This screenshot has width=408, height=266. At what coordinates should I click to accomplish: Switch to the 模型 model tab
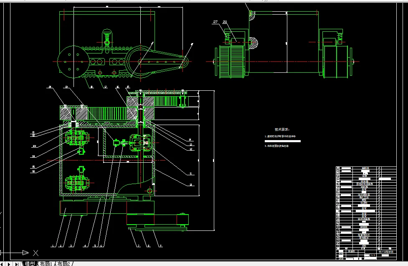tap(29, 263)
